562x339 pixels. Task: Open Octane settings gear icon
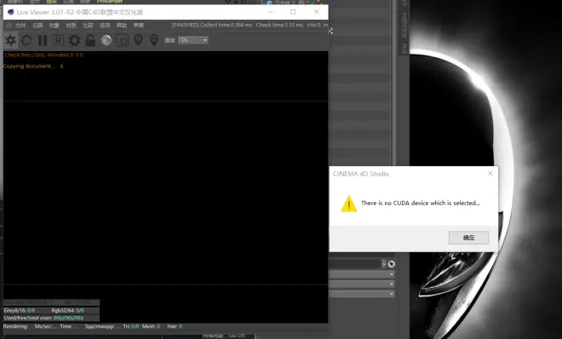click(x=75, y=40)
